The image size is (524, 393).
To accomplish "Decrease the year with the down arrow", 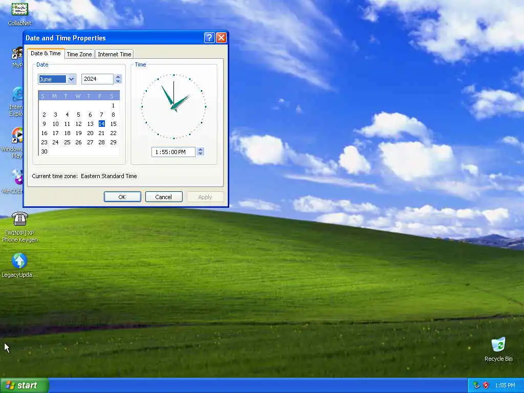I will (x=118, y=81).
